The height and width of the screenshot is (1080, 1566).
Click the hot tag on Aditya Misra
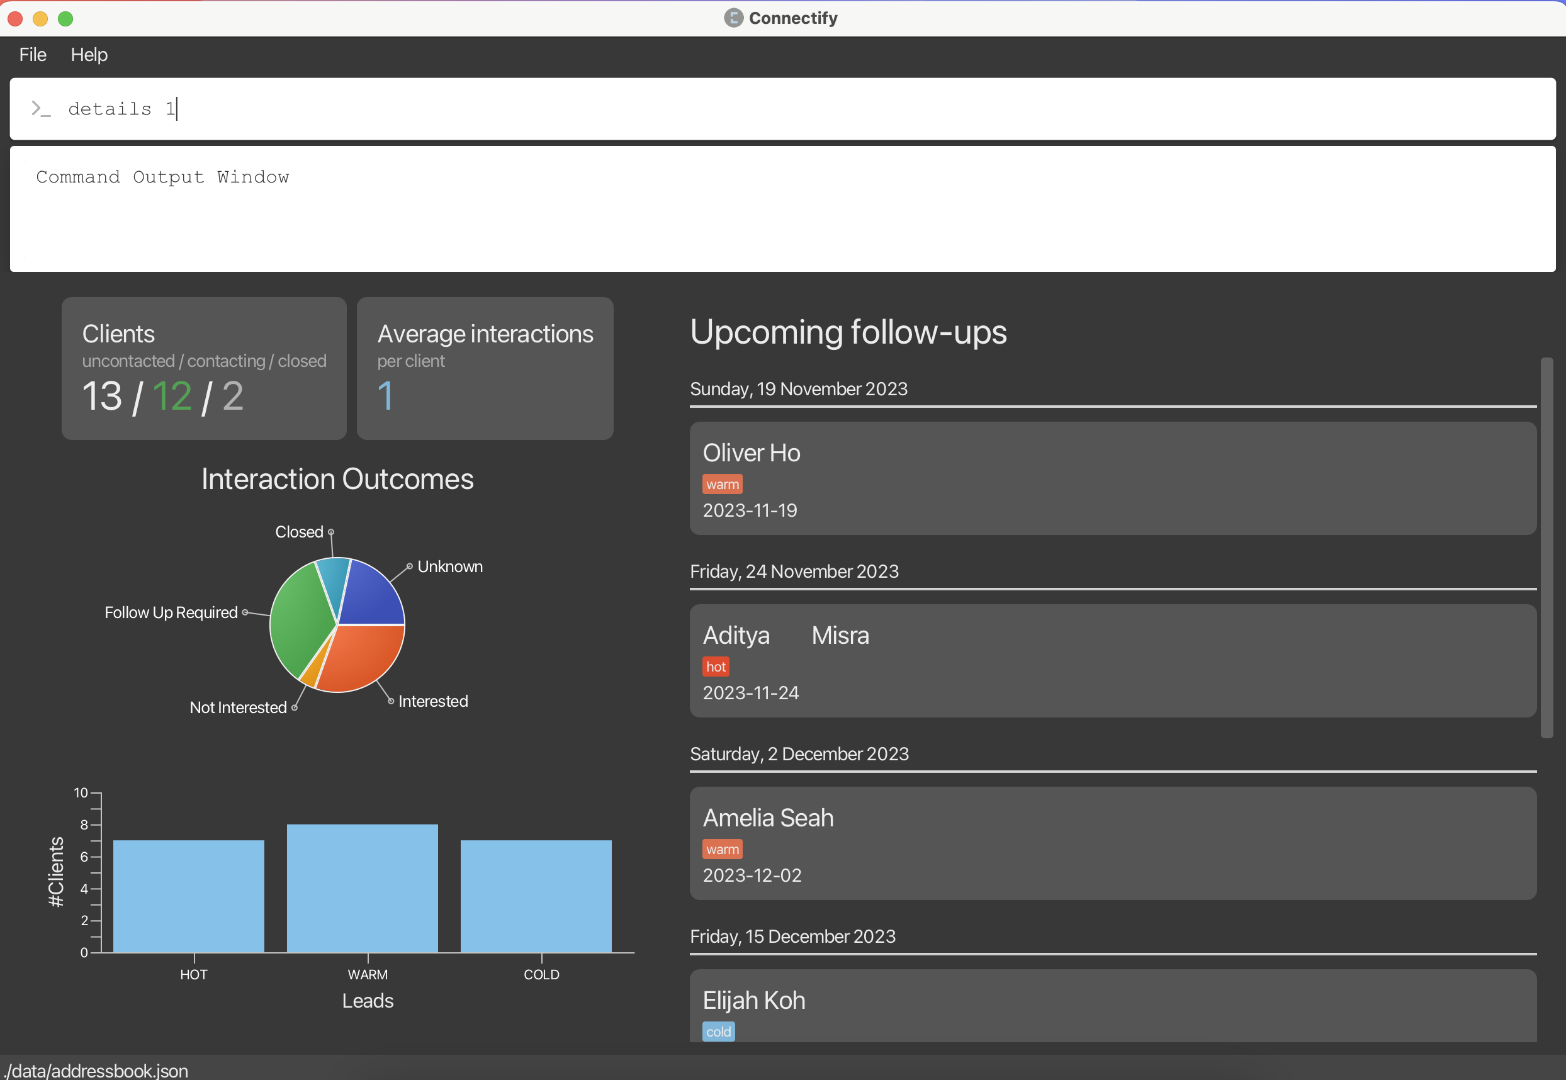click(x=715, y=667)
